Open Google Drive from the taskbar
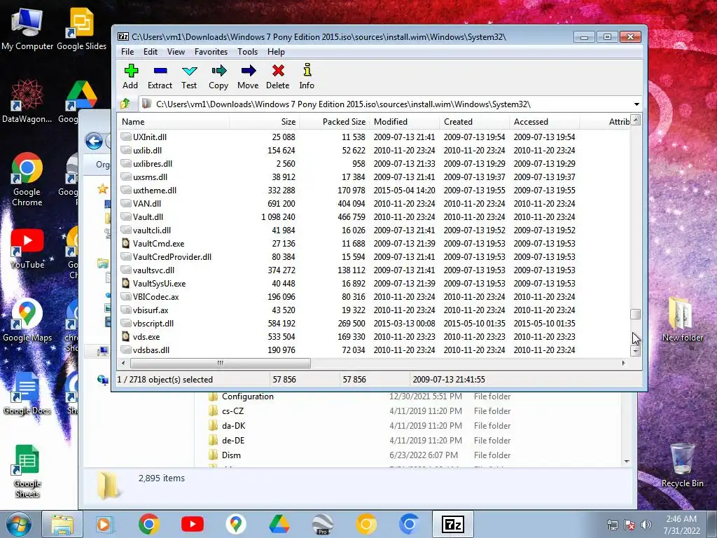717x538 pixels. (x=279, y=524)
